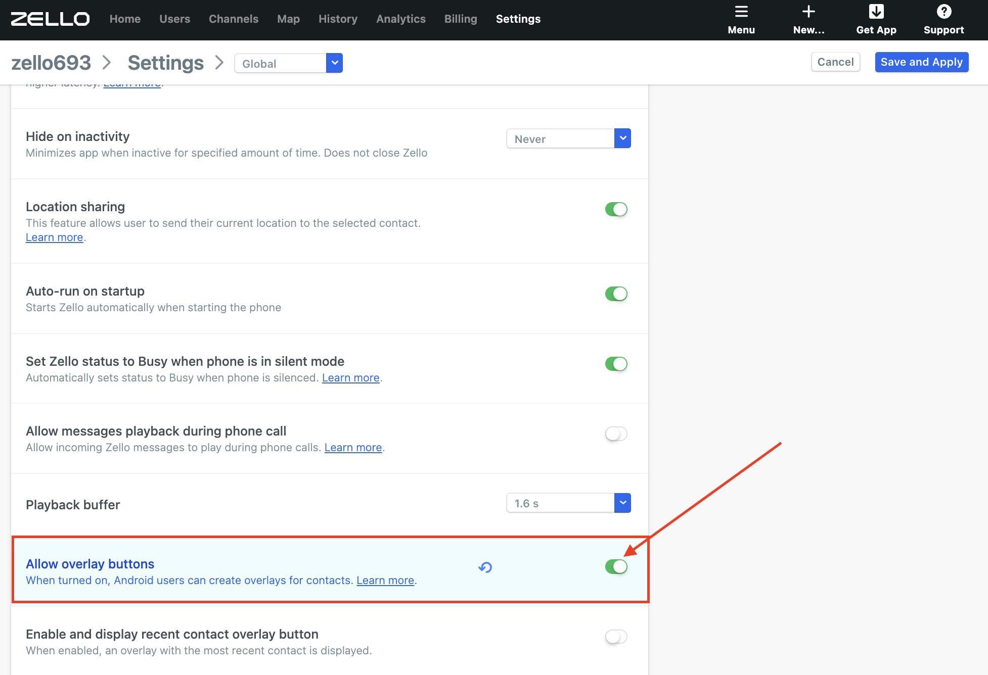Click the zello693 breadcrumb
Screen dimensions: 988x675
[51, 63]
